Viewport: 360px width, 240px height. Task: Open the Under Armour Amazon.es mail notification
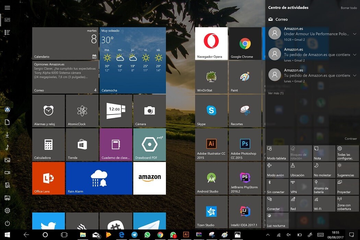point(313,34)
